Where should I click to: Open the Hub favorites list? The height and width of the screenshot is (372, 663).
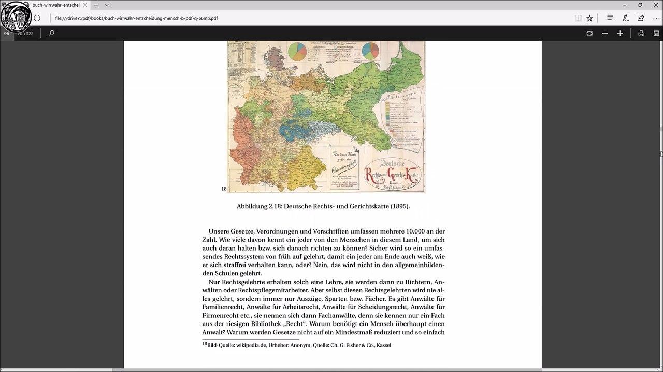(610, 18)
